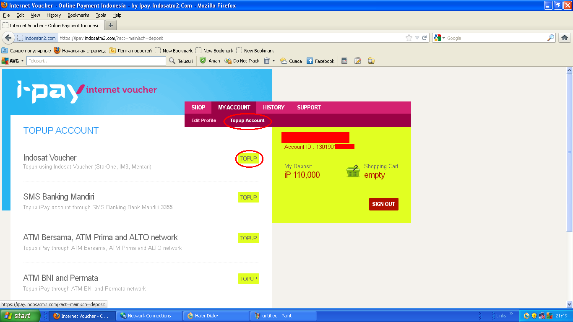This screenshot has width=573, height=322.
Task: Expand AVG logo dropdown arrow
Action: pos(22,61)
